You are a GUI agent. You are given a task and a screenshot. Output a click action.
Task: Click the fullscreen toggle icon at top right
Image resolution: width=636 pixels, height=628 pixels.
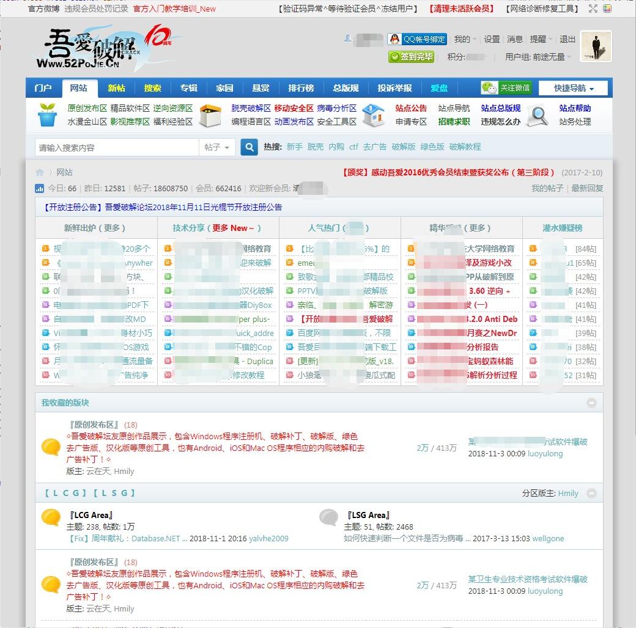(593, 9)
